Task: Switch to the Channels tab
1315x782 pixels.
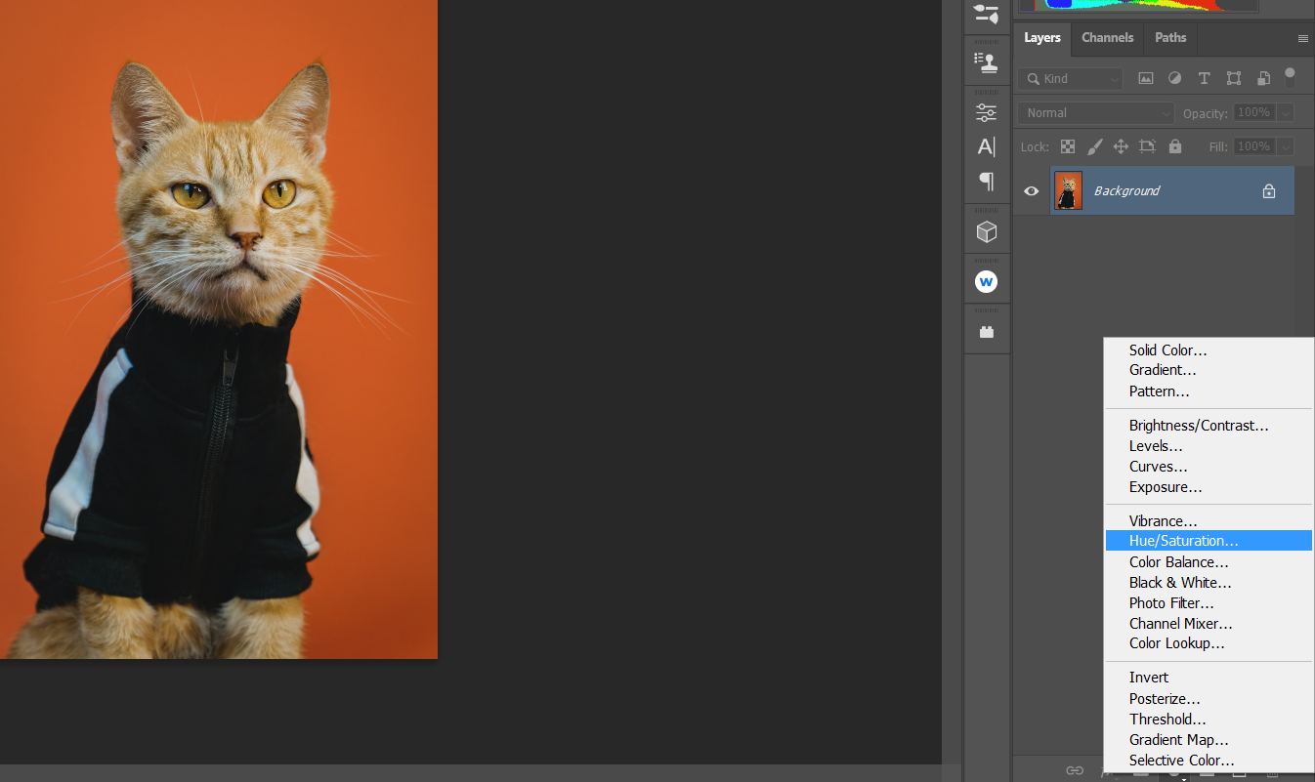Action: pos(1108,38)
